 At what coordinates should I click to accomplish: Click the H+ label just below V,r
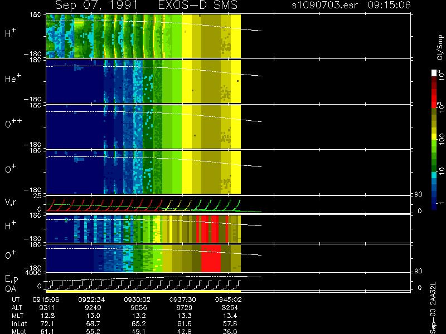tap(11, 225)
